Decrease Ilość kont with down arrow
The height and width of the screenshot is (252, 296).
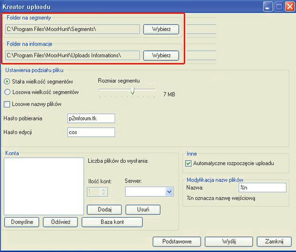(103, 194)
